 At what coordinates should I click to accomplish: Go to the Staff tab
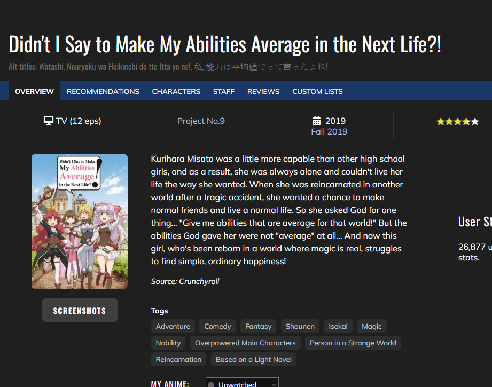(x=223, y=91)
